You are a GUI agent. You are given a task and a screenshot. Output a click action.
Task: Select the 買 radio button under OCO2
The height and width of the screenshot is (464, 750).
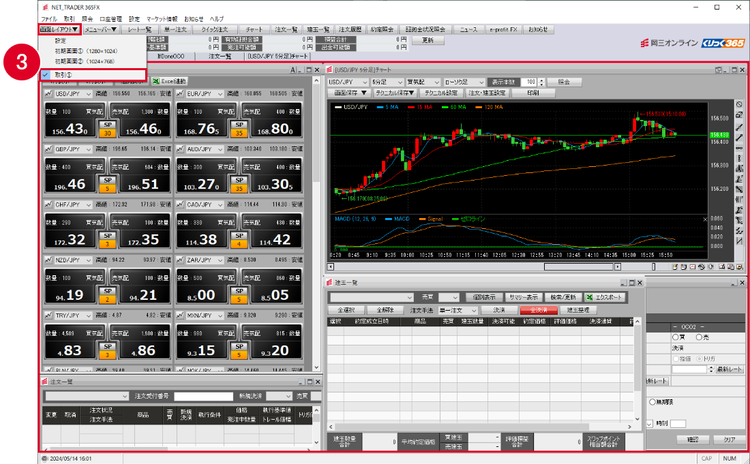point(676,337)
